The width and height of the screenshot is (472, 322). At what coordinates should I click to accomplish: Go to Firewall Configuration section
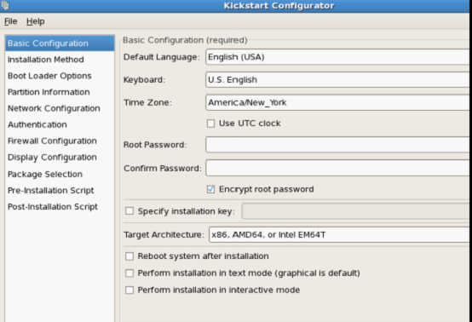(60, 141)
